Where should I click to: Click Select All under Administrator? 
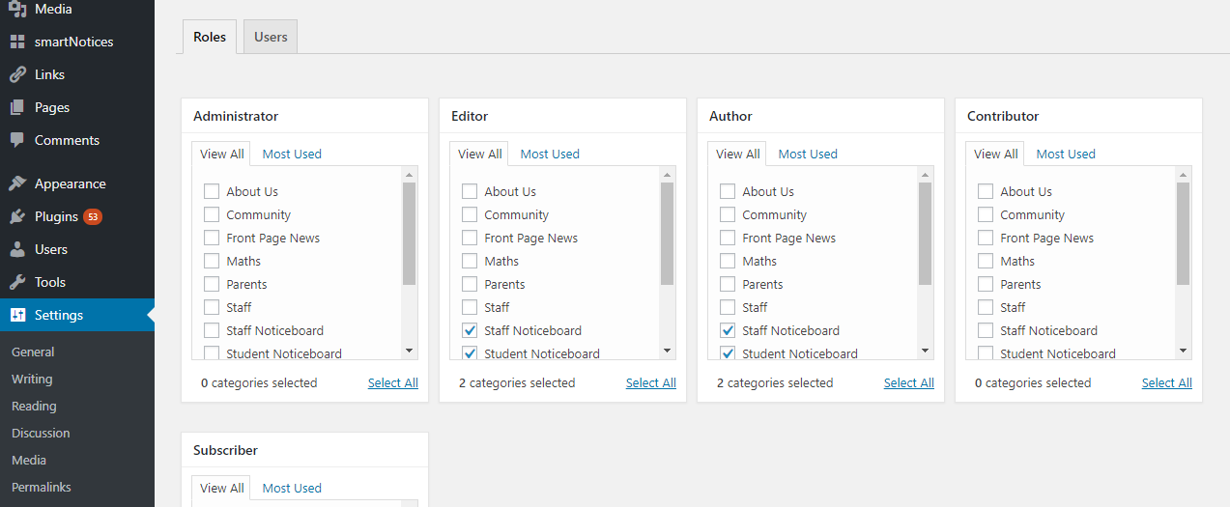click(x=392, y=383)
